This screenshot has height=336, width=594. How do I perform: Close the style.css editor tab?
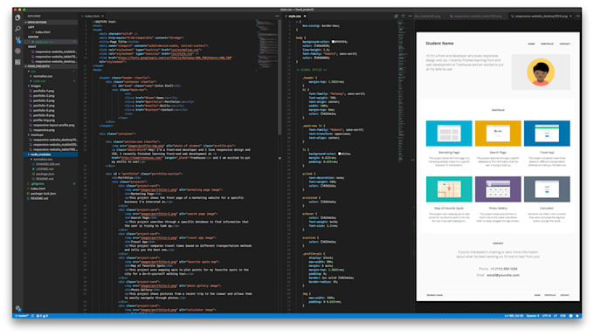pyautogui.click(x=305, y=17)
